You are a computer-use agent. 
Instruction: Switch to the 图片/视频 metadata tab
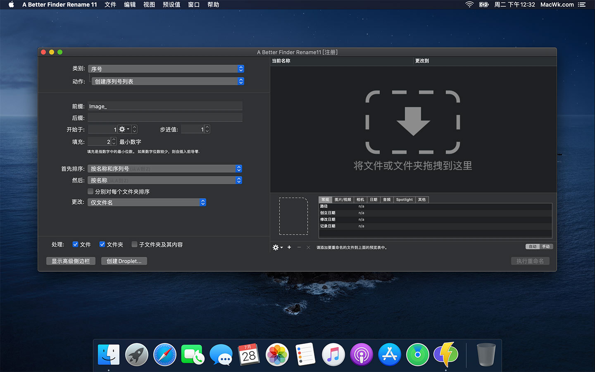pyautogui.click(x=343, y=200)
